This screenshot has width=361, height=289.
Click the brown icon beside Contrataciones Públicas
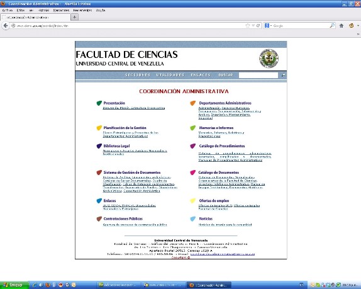tap(99, 218)
